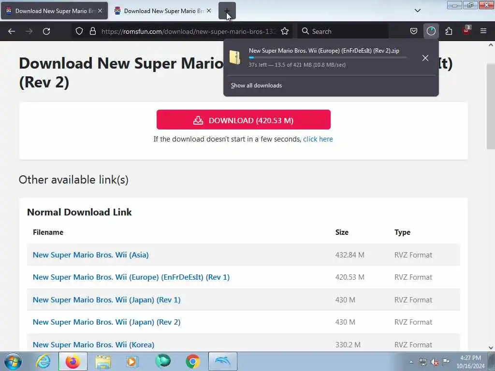Click the URL address bar
Viewport: 495px width, 371px height.
coord(189,31)
